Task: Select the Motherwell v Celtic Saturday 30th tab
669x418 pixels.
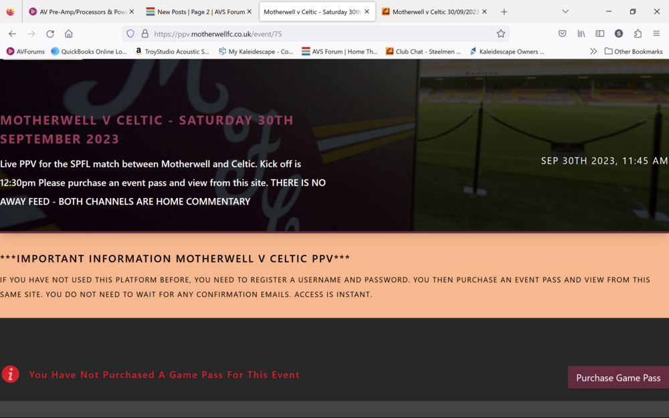Action: click(x=317, y=12)
